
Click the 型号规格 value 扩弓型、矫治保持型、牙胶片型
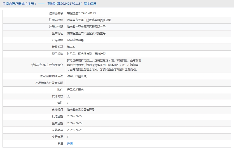[86, 54]
